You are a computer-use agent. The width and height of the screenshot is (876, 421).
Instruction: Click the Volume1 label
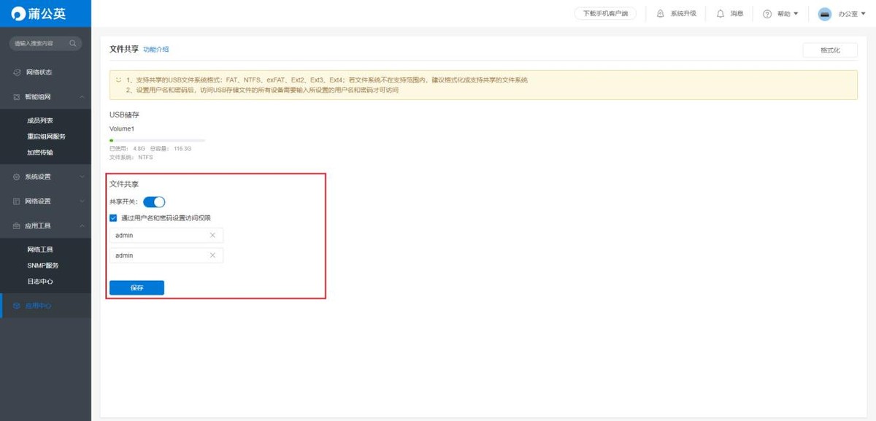pyautogui.click(x=122, y=129)
